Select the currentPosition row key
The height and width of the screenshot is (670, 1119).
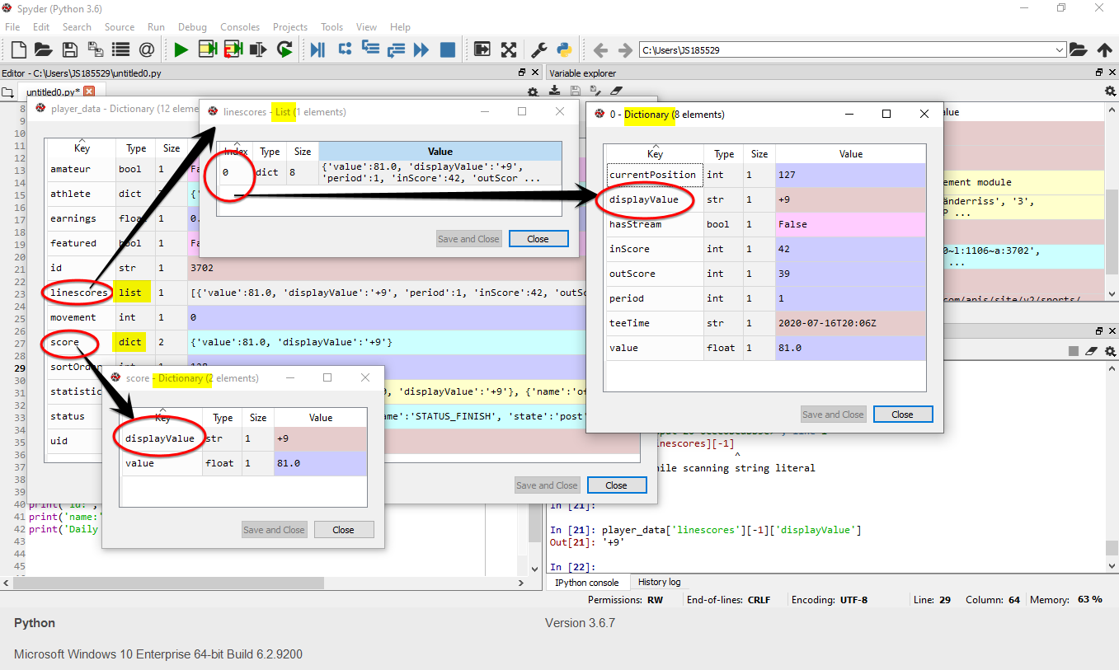pyautogui.click(x=652, y=175)
